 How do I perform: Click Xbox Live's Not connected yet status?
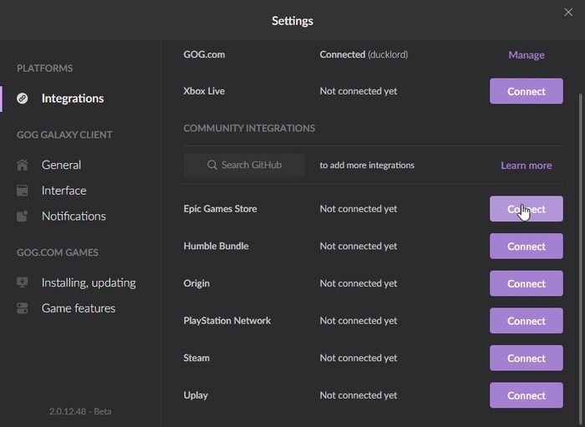(x=359, y=91)
